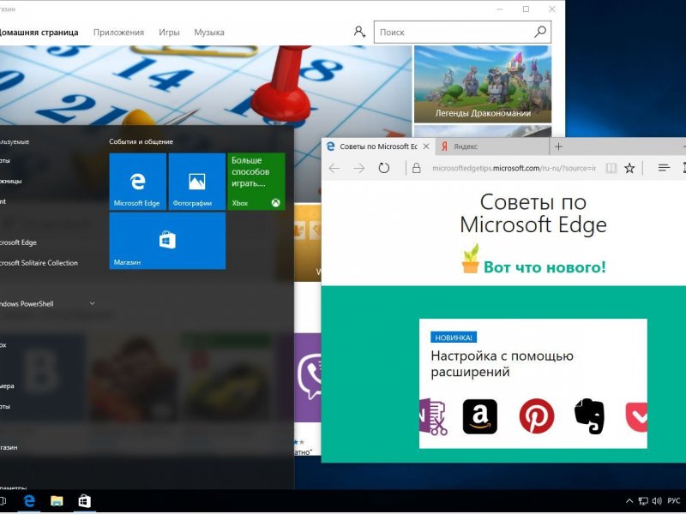This screenshot has width=686, height=514.
Task: Click the События и общение group header
Action: click(x=141, y=141)
